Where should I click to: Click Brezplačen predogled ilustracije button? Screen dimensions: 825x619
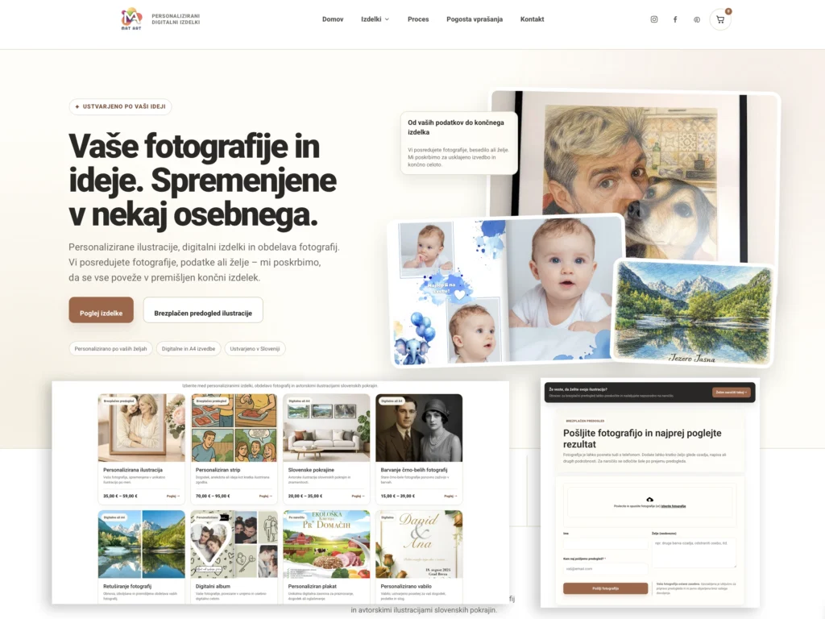pos(203,310)
